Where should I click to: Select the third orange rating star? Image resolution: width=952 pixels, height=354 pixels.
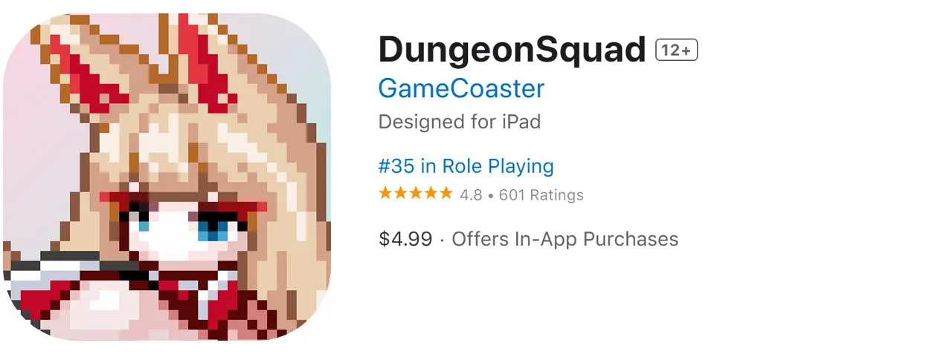pyautogui.click(x=415, y=194)
